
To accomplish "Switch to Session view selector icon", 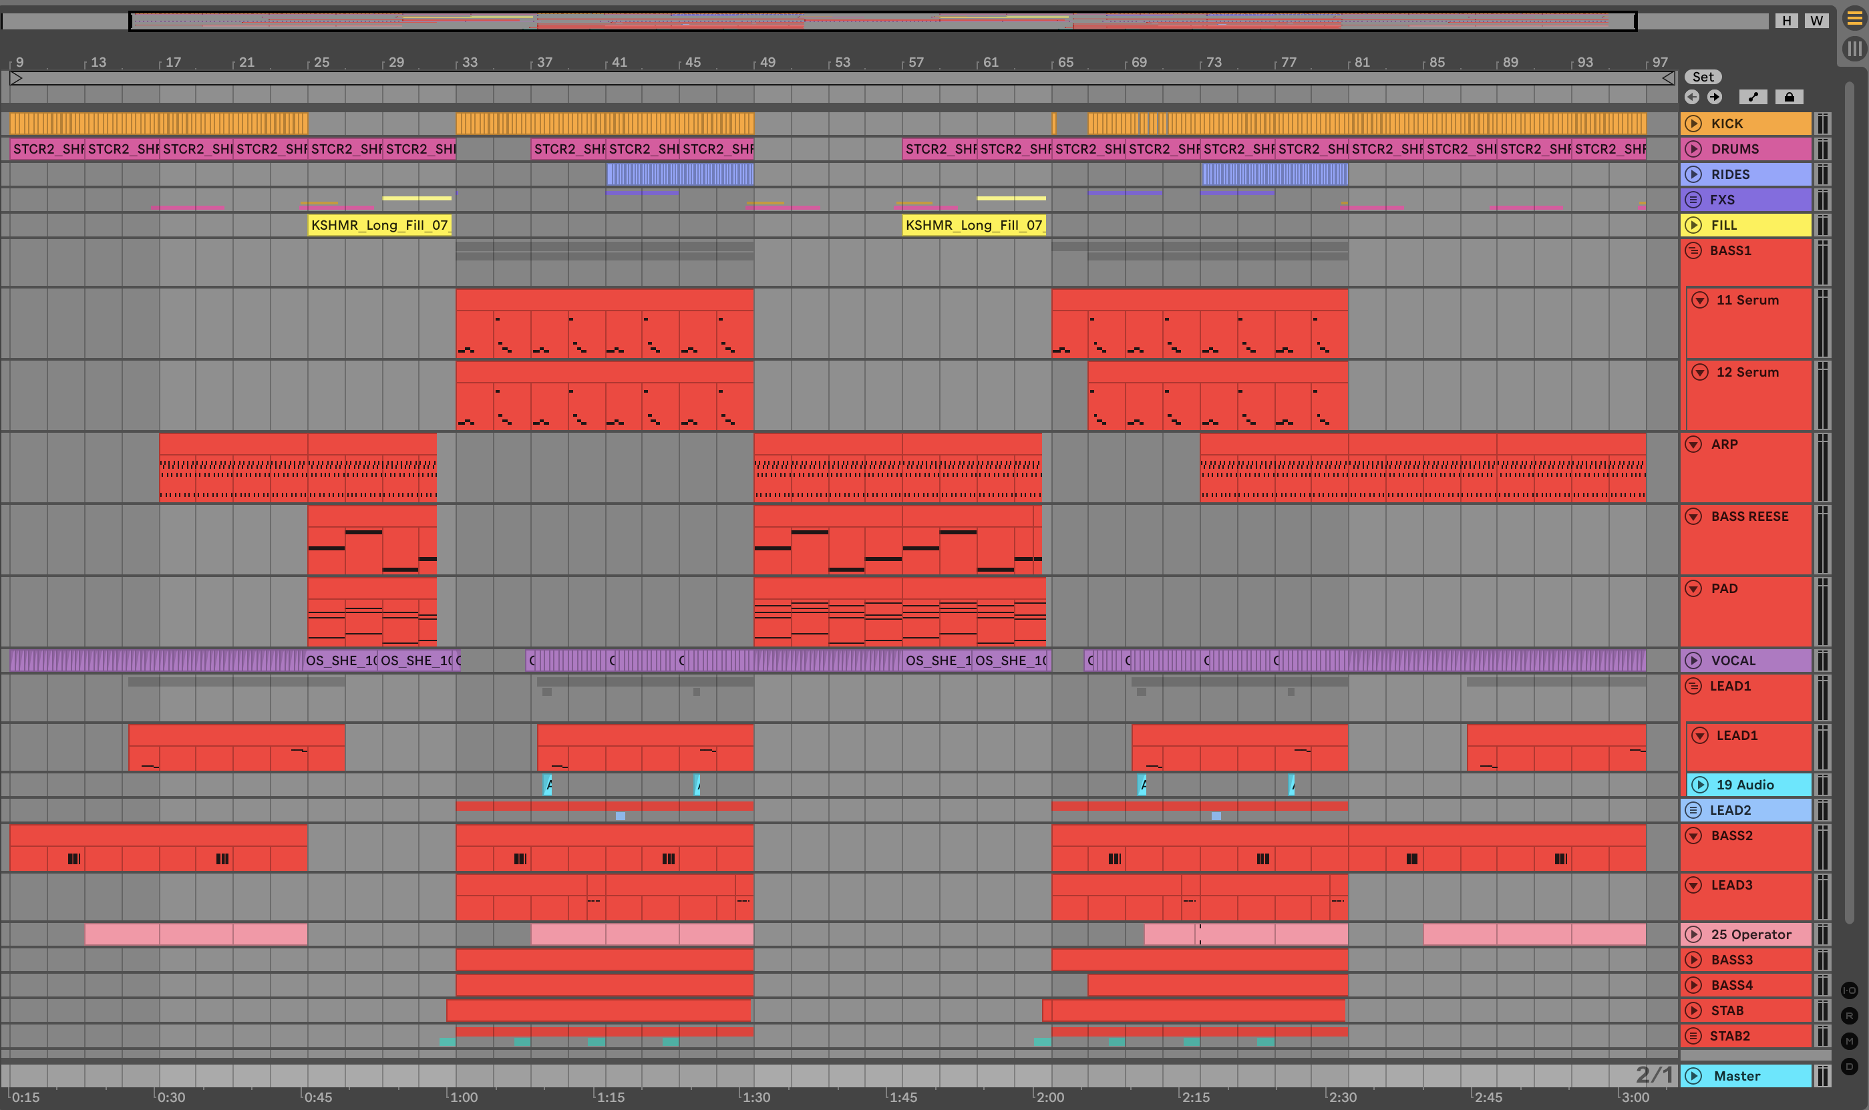I will pyautogui.click(x=1854, y=49).
